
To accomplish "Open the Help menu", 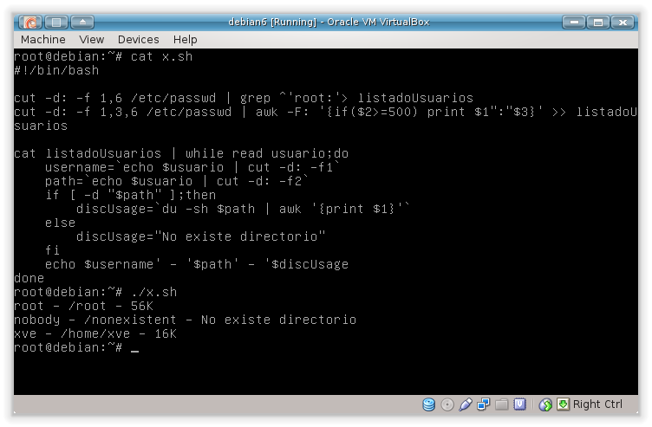I will [x=185, y=39].
